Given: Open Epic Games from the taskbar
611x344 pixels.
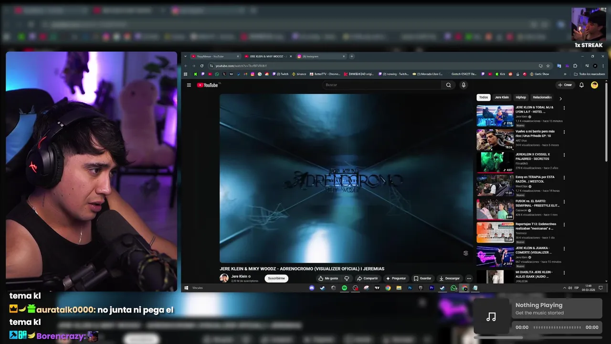Looking at the screenshot, I should point(421,288).
